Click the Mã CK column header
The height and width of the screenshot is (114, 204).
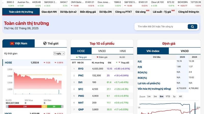pyautogui.click(x=80, y=63)
